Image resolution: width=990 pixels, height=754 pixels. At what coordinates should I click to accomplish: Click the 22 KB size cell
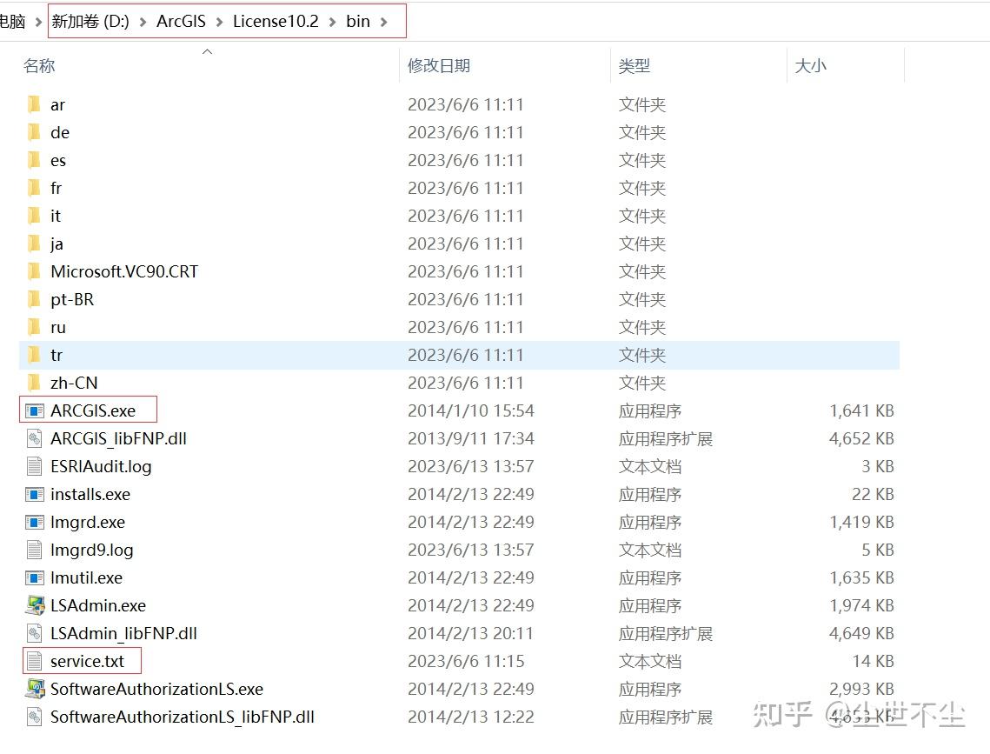pos(873,494)
